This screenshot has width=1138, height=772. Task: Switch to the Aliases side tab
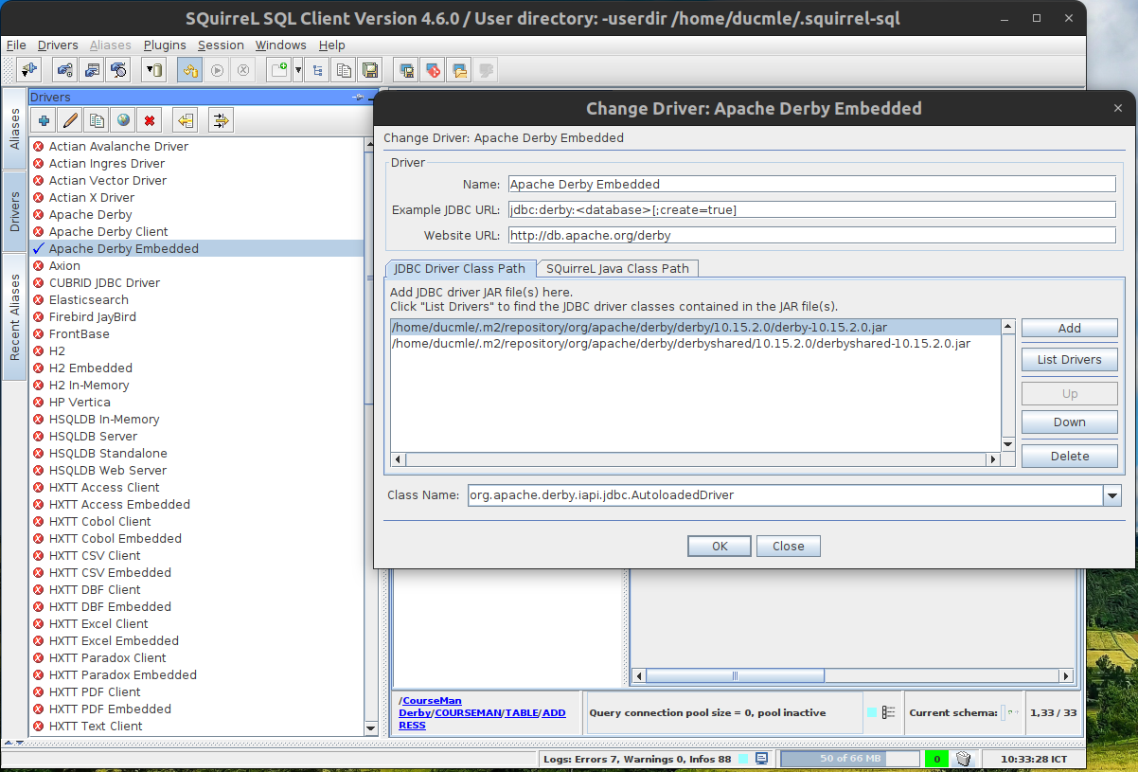click(14, 129)
